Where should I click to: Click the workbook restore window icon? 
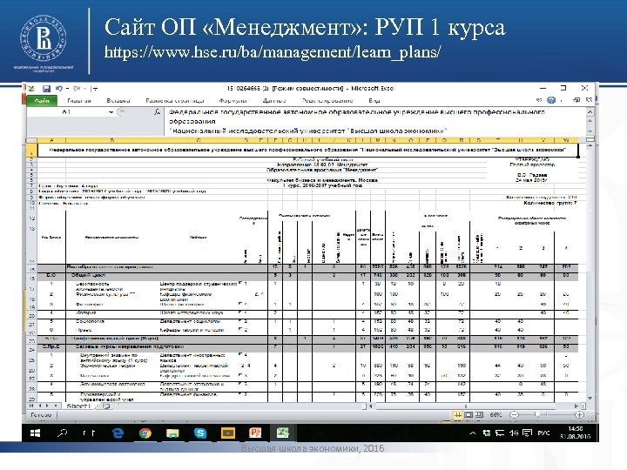click(x=576, y=100)
